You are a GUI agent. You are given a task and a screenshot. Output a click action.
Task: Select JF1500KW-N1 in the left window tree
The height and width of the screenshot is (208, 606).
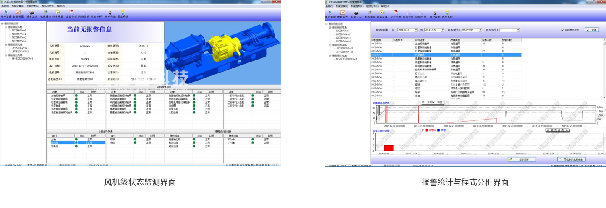click(x=20, y=48)
